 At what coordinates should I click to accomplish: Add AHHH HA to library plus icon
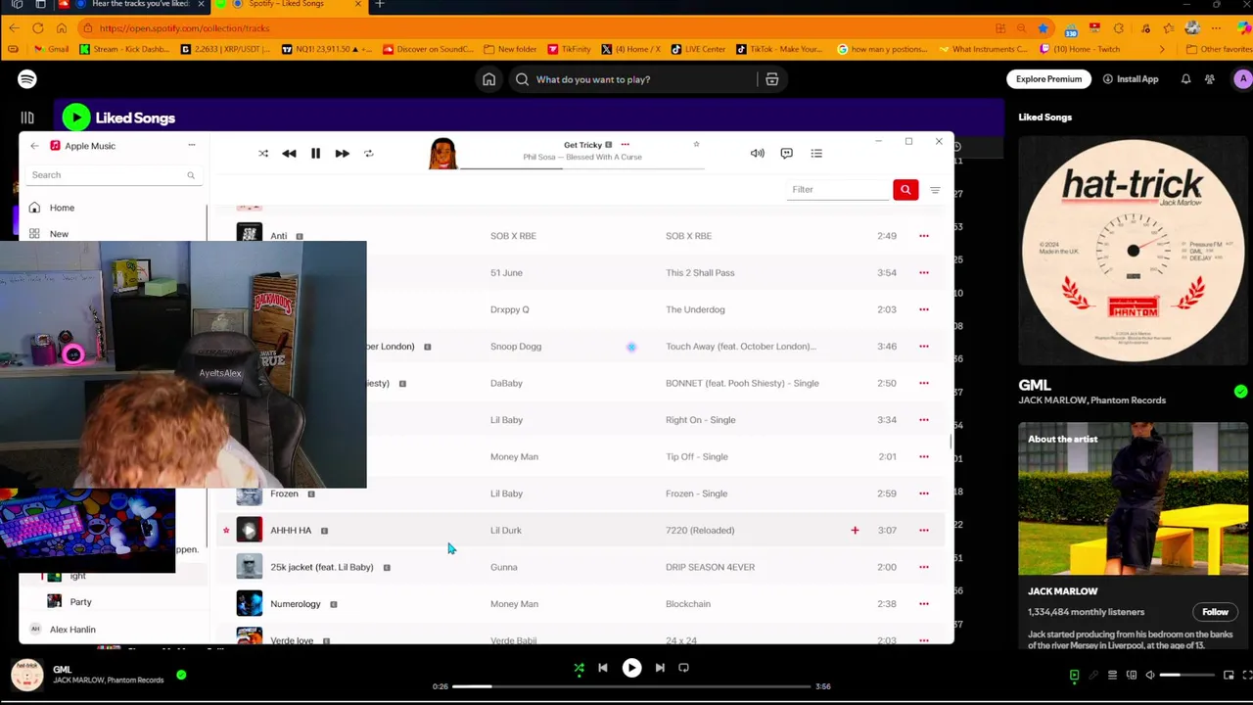tap(855, 530)
